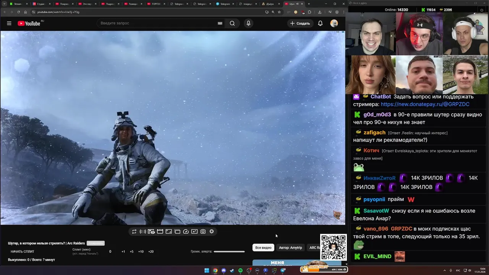Open Chrome from the taskbar
Screen dimensions: 489x275
pyautogui.click(x=215, y=270)
